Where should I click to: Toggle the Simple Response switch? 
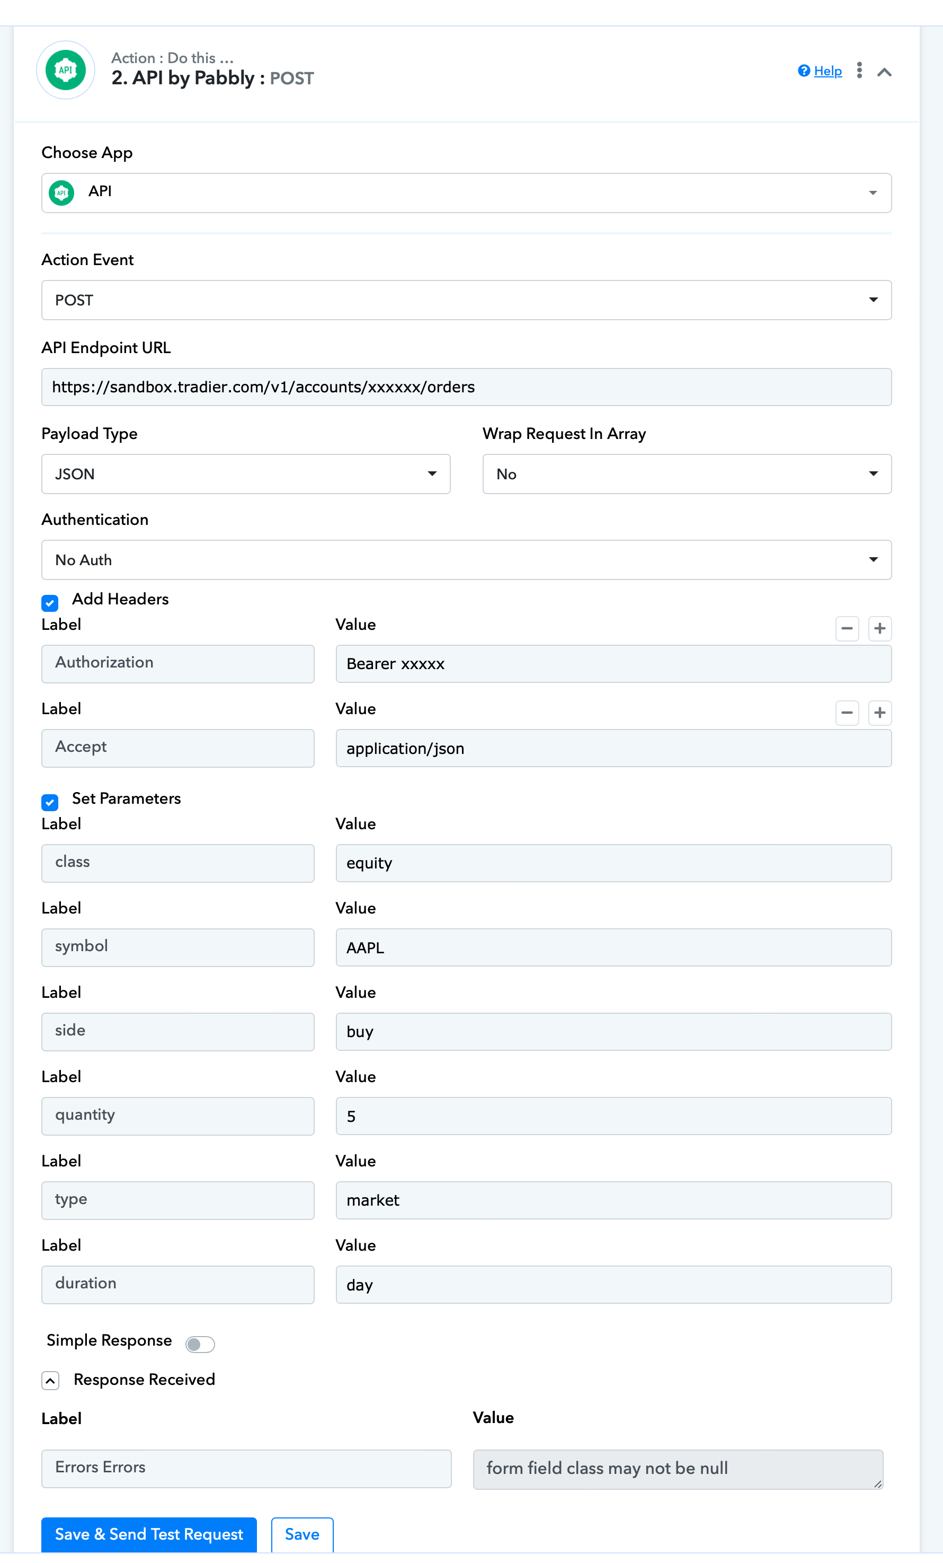pos(200,1344)
